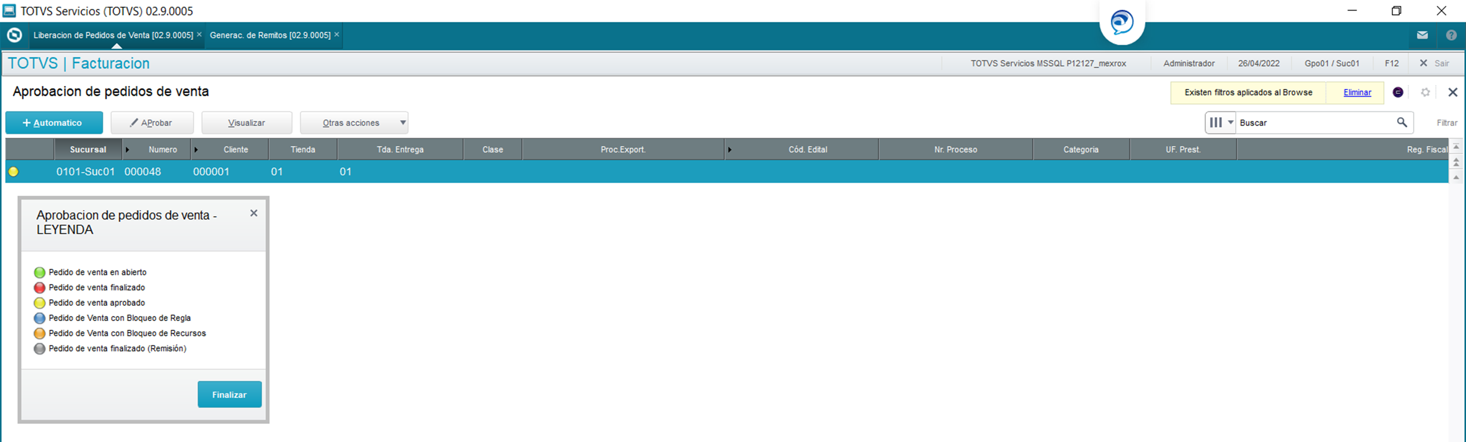
Task: Click the Automatico button
Action: click(54, 123)
